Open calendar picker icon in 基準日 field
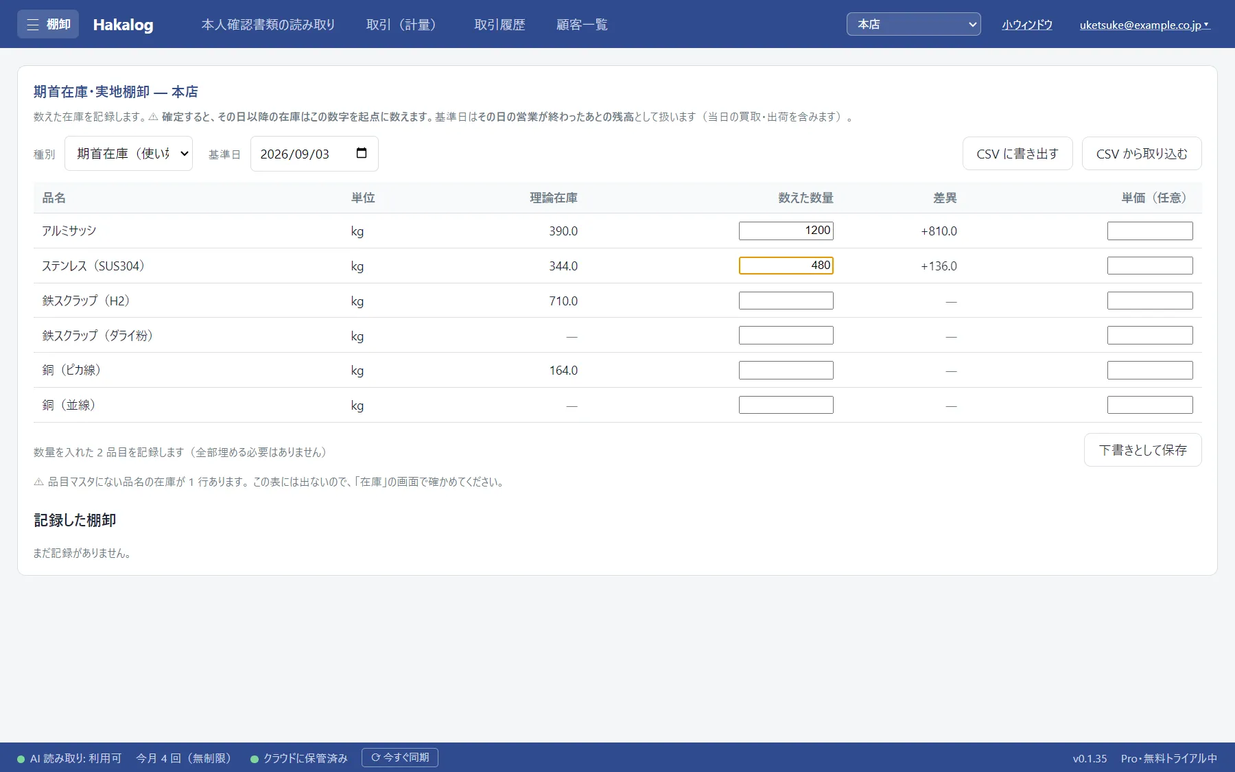Screen dimensions: 1235x772 point(362,153)
